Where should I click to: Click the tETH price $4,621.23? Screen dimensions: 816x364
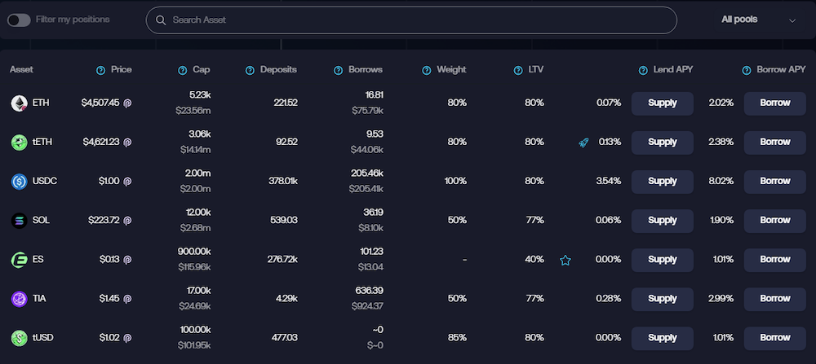pos(101,143)
